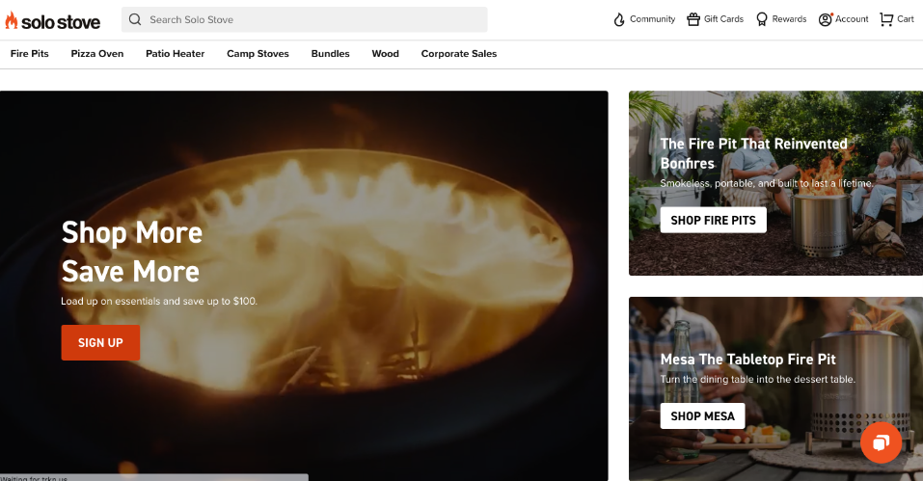
Task: Click the Community flame icon
Action: coord(618,19)
